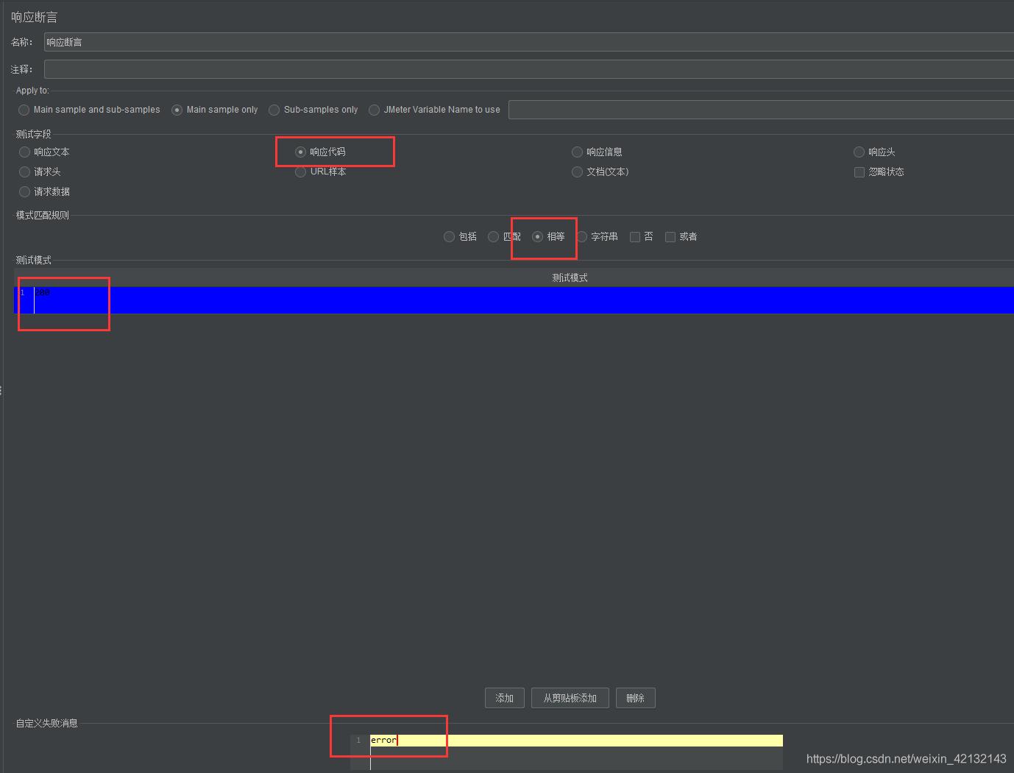Click the 添加 button
This screenshot has width=1014, height=773.
point(505,698)
